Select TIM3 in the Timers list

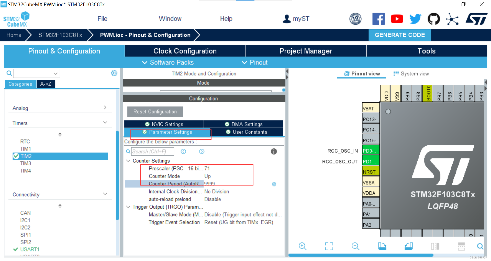click(x=26, y=163)
